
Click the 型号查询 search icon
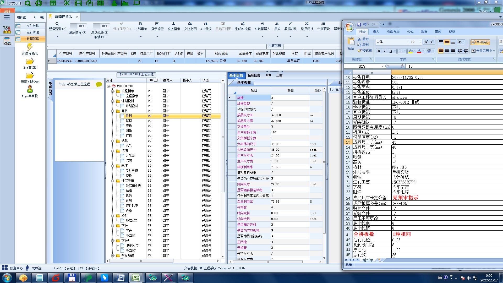tap(57, 24)
